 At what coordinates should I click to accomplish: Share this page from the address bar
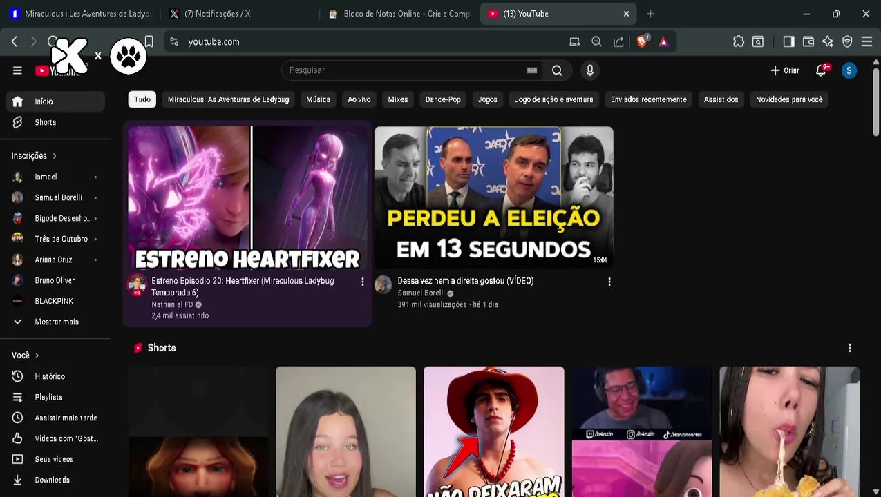click(x=618, y=41)
